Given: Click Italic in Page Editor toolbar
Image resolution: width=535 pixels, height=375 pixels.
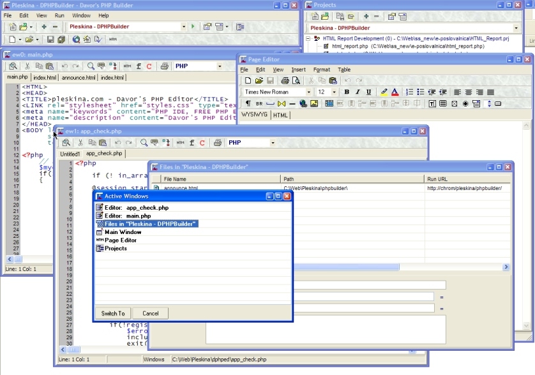Looking at the screenshot, I should click(358, 92).
